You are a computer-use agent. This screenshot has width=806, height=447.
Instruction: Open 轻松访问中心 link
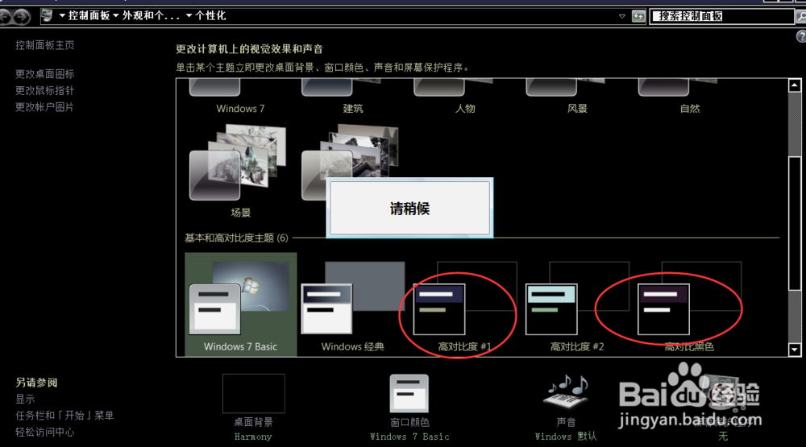pos(44,432)
